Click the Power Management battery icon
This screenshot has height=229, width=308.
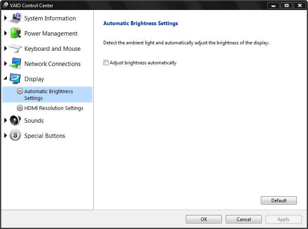[16, 33]
